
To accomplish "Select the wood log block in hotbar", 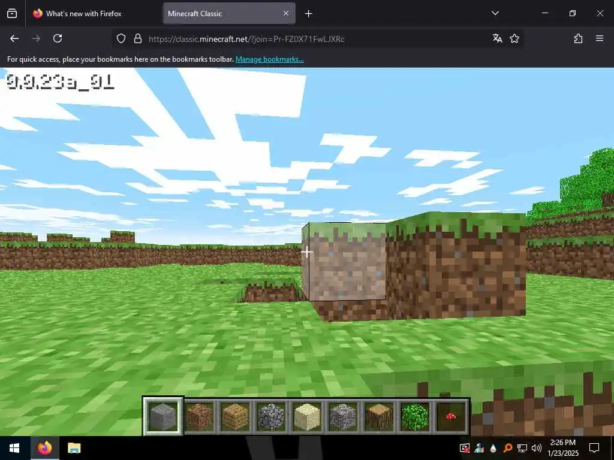I will 379,416.
